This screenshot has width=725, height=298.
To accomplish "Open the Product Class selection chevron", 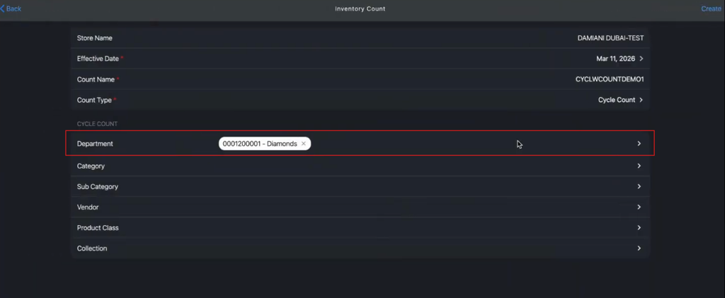I will [x=639, y=228].
